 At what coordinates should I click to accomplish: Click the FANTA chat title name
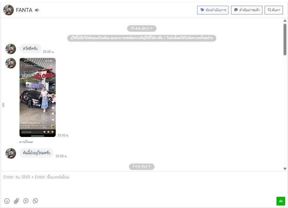[24, 10]
